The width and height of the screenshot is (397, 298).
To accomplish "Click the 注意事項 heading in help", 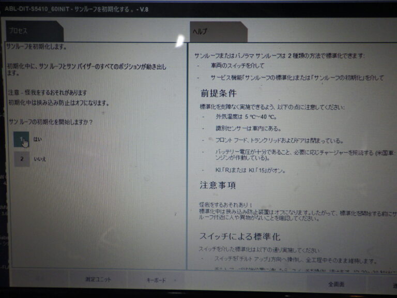I will 218,185.
